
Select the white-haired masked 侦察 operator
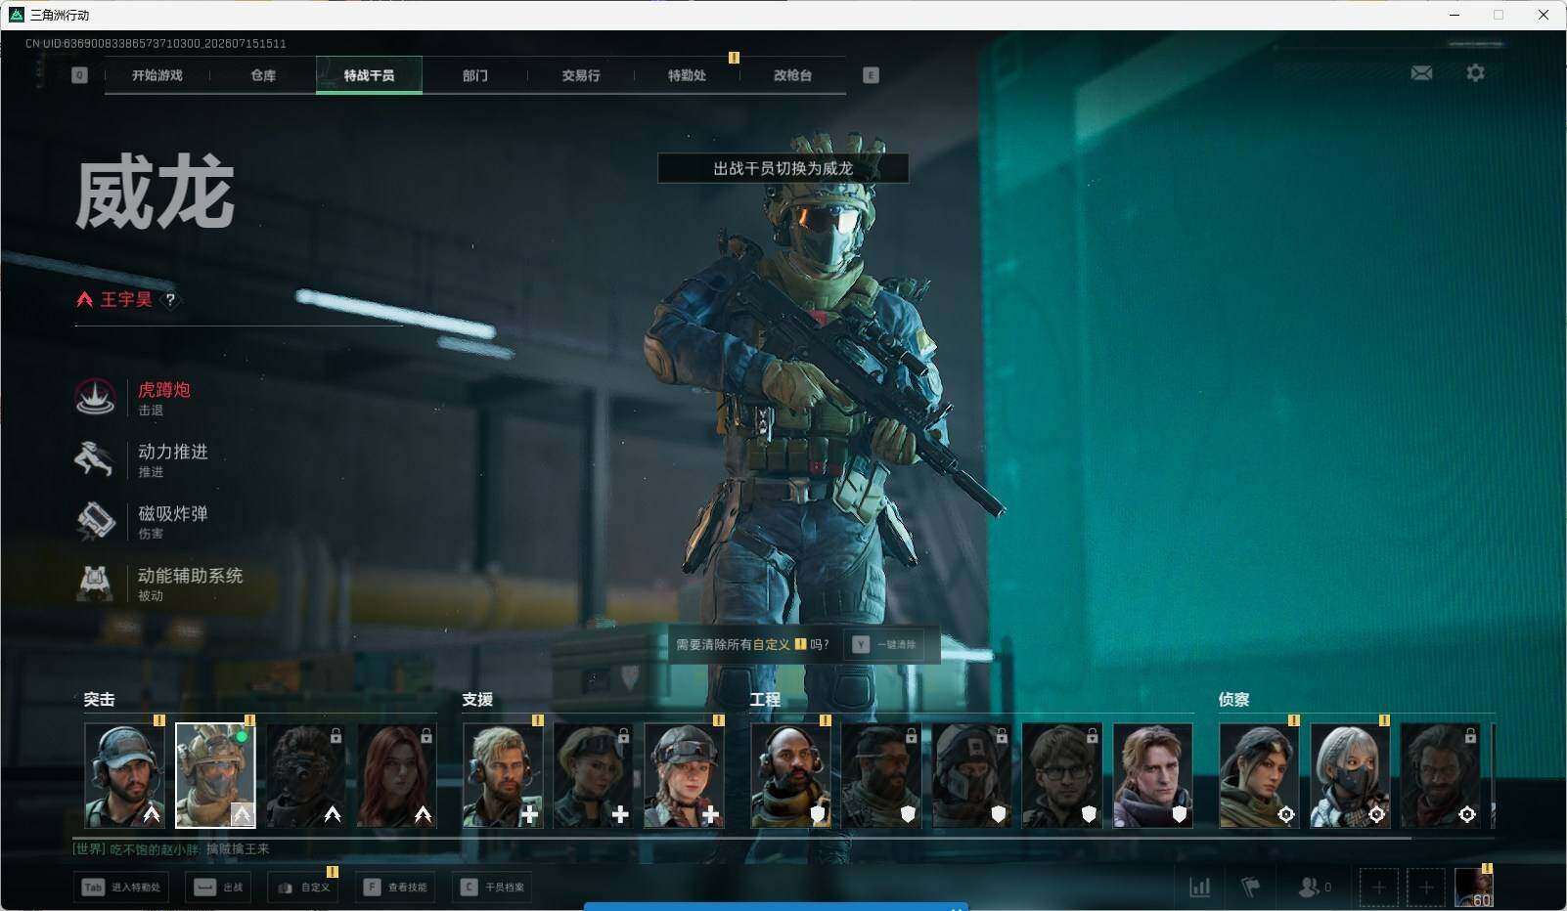(x=1350, y=776)
